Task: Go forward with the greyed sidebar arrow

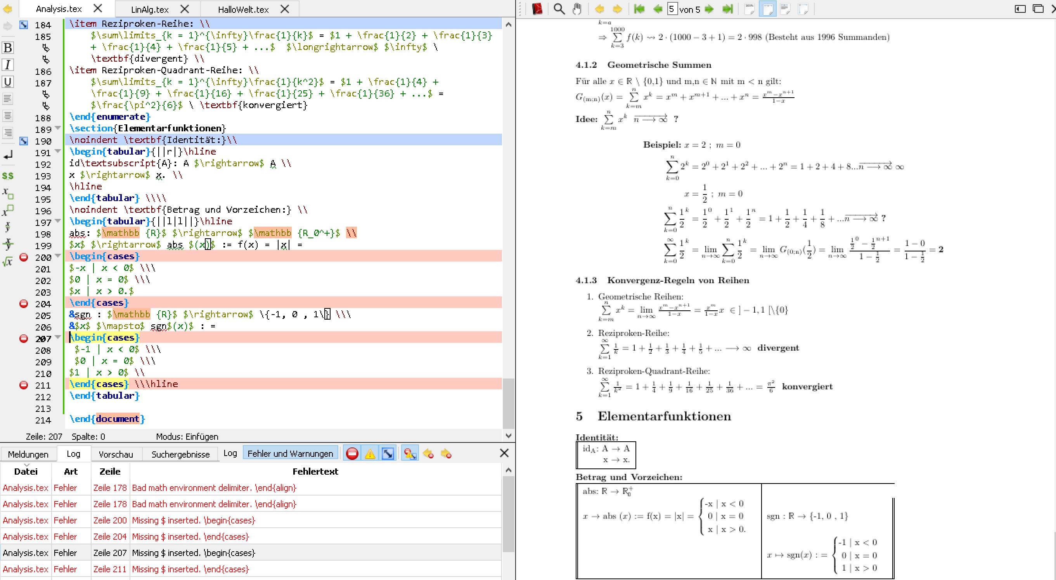Action: coord(7,26)
